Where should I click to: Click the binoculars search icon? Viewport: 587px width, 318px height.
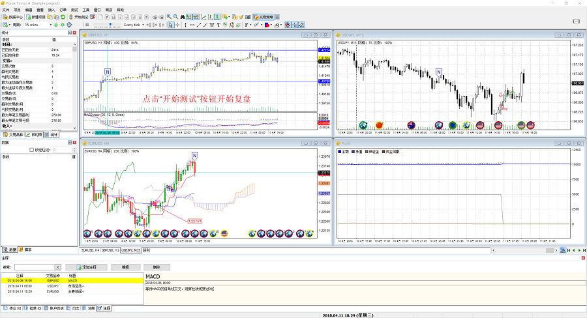click(183, 17)
